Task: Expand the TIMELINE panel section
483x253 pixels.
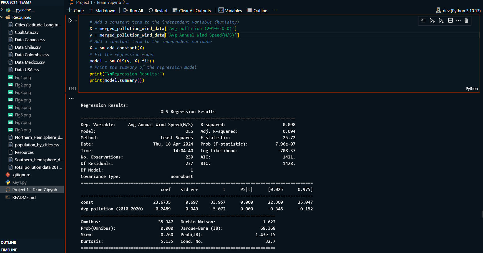Action: (x=9, y=250)
